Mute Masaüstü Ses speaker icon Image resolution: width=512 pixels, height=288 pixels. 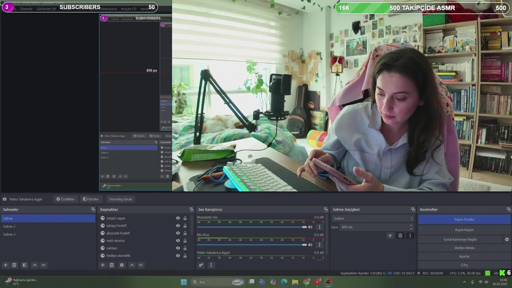(310, 227)
